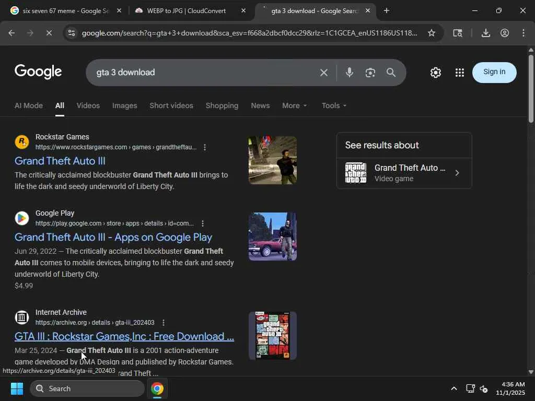Show hidden icons in the system tray
Image resolution: width=535 pixels, height=401 pixels.
tap(454, 388)
